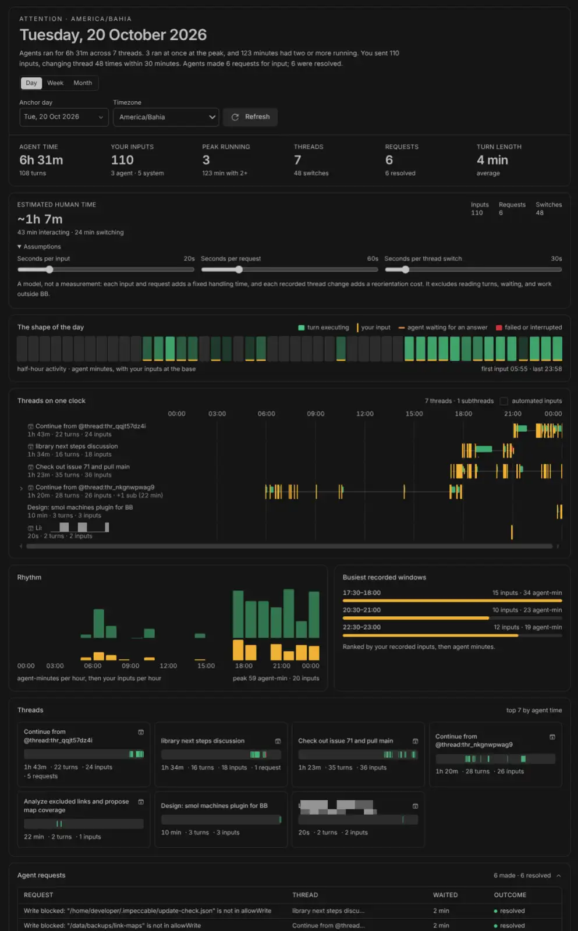578x931 pixels.
Task: Switch to the Month view tab
Action: click(83, 83)
